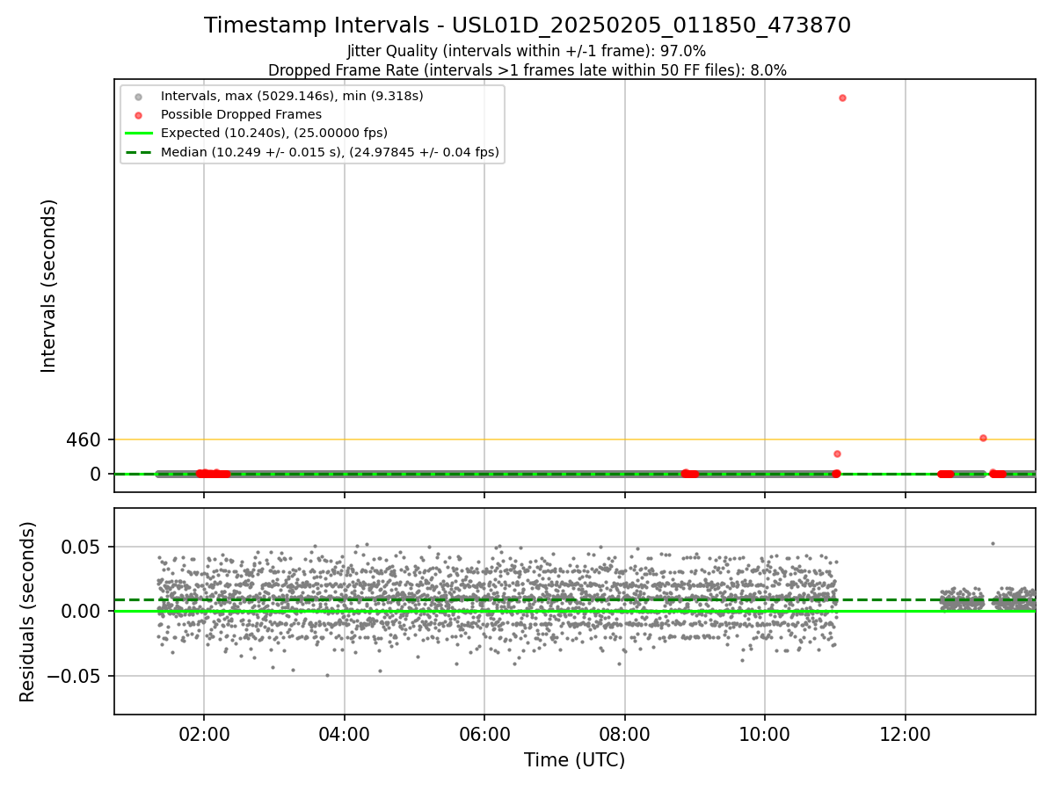Select the legend entry 'Possible Dropped Frames'
The image size is (1055, 791).
click(241, 114)
